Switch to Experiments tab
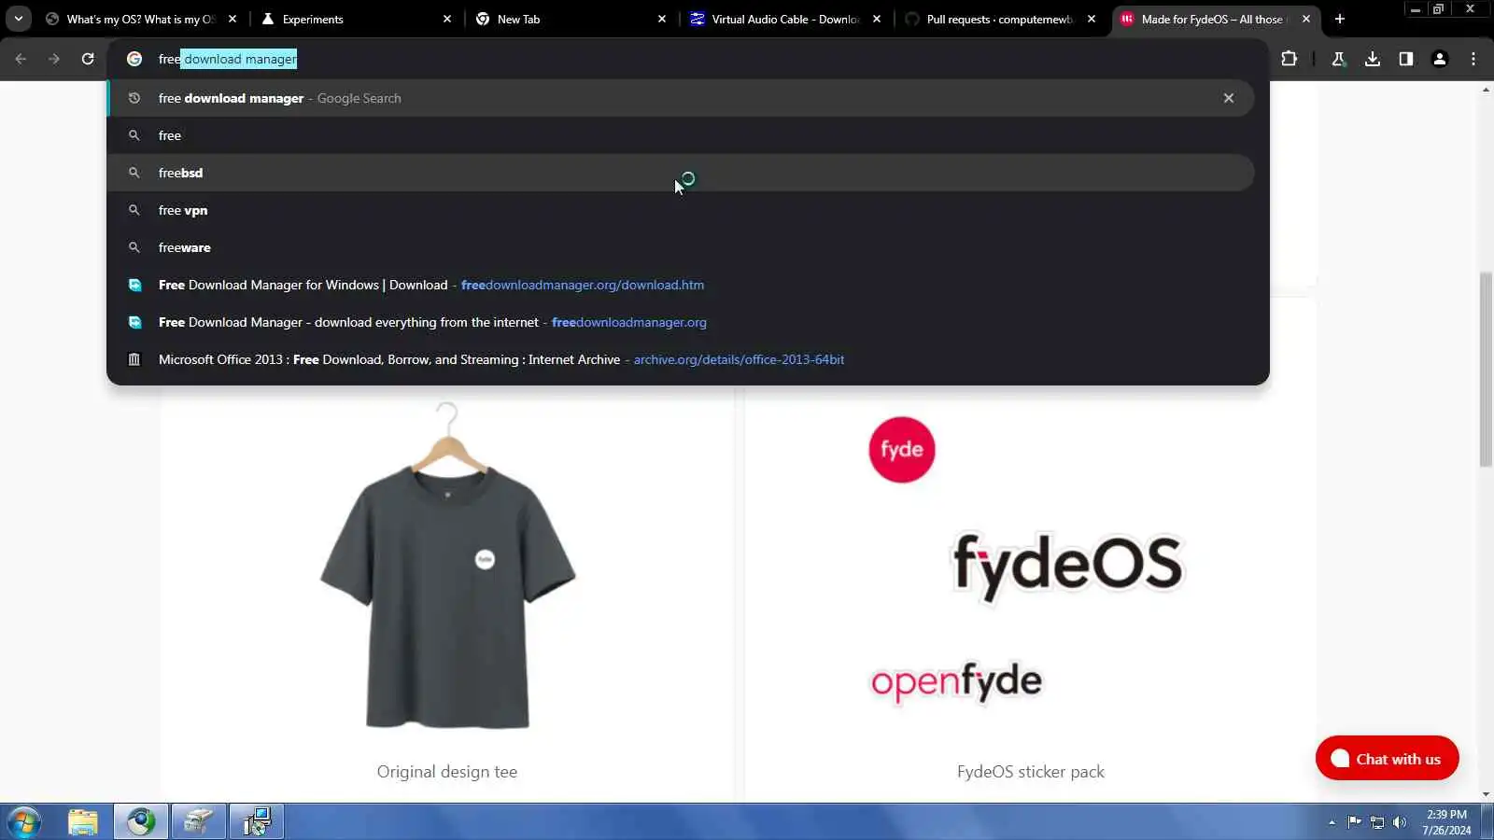This screenshot has width=1494, height=840. 355,19
